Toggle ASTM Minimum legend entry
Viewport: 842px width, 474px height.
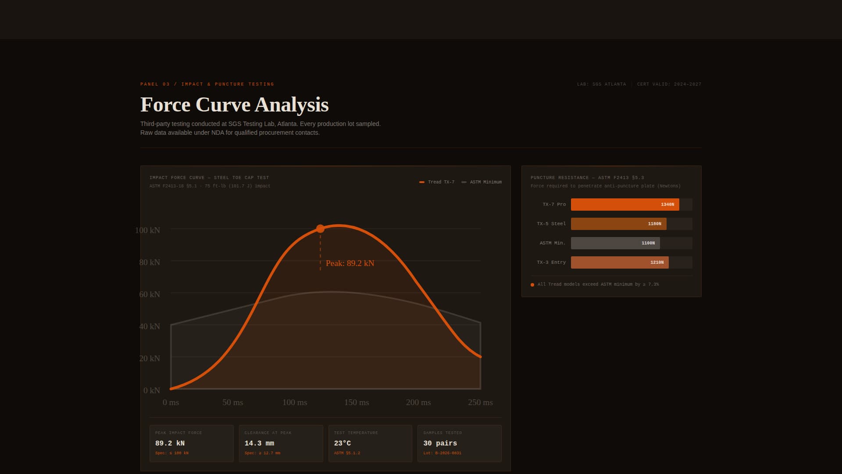point(482,182)
